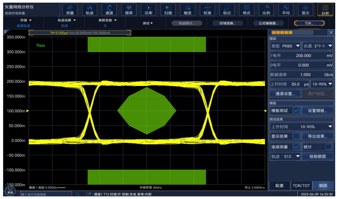This screenshot has width=337, height=199.
Task: Disable the 连续测量 checkbox
Action: click(x=296, y=146)
